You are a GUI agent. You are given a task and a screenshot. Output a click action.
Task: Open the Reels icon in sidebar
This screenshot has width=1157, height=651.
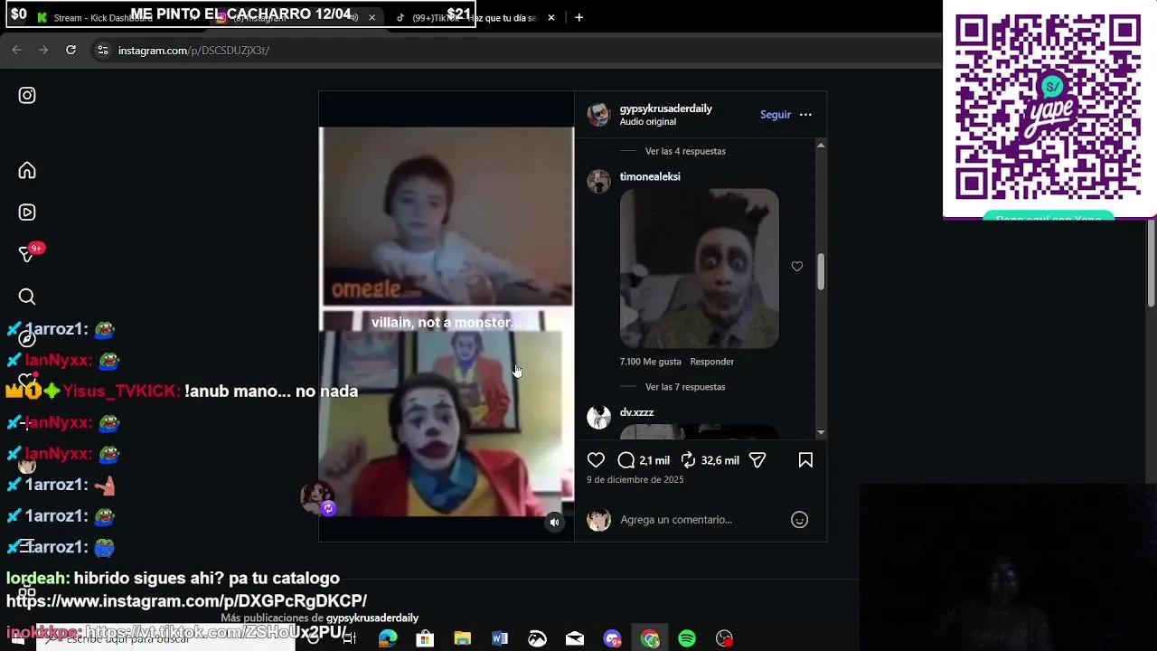click(27, 212)
